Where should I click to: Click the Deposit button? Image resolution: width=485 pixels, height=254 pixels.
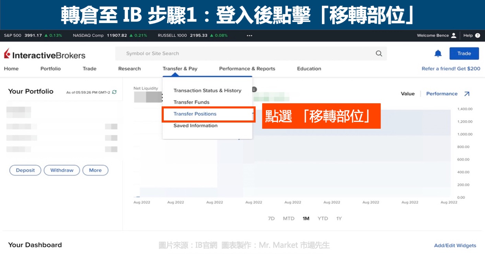tap(25, 170)
